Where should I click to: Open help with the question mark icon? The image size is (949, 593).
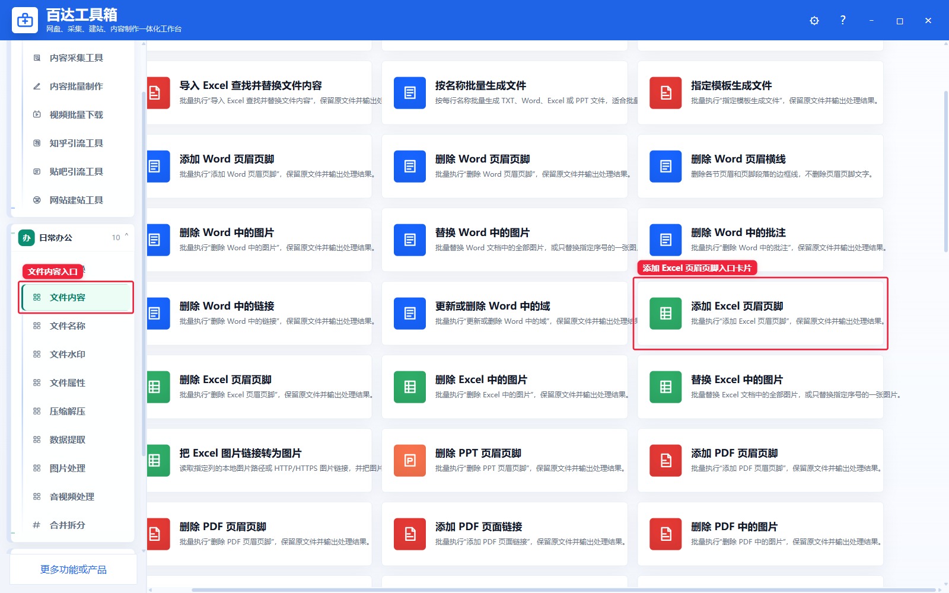tap(843, 20)
